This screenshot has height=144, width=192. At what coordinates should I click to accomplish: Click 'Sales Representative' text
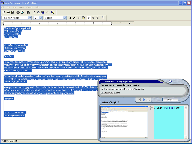click(14, 115)
